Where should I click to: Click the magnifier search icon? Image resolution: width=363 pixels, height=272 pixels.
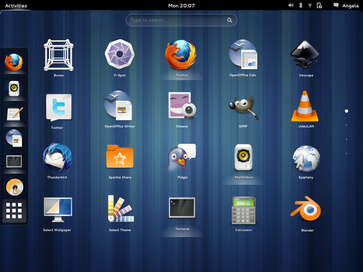[230, 20]
